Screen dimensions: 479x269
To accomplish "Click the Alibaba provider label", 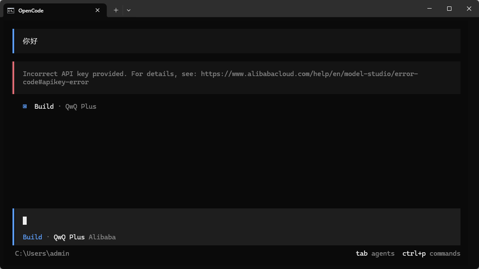I will 102,237.
